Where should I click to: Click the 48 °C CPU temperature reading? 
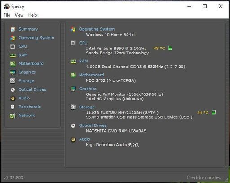(x=159, y=48)
